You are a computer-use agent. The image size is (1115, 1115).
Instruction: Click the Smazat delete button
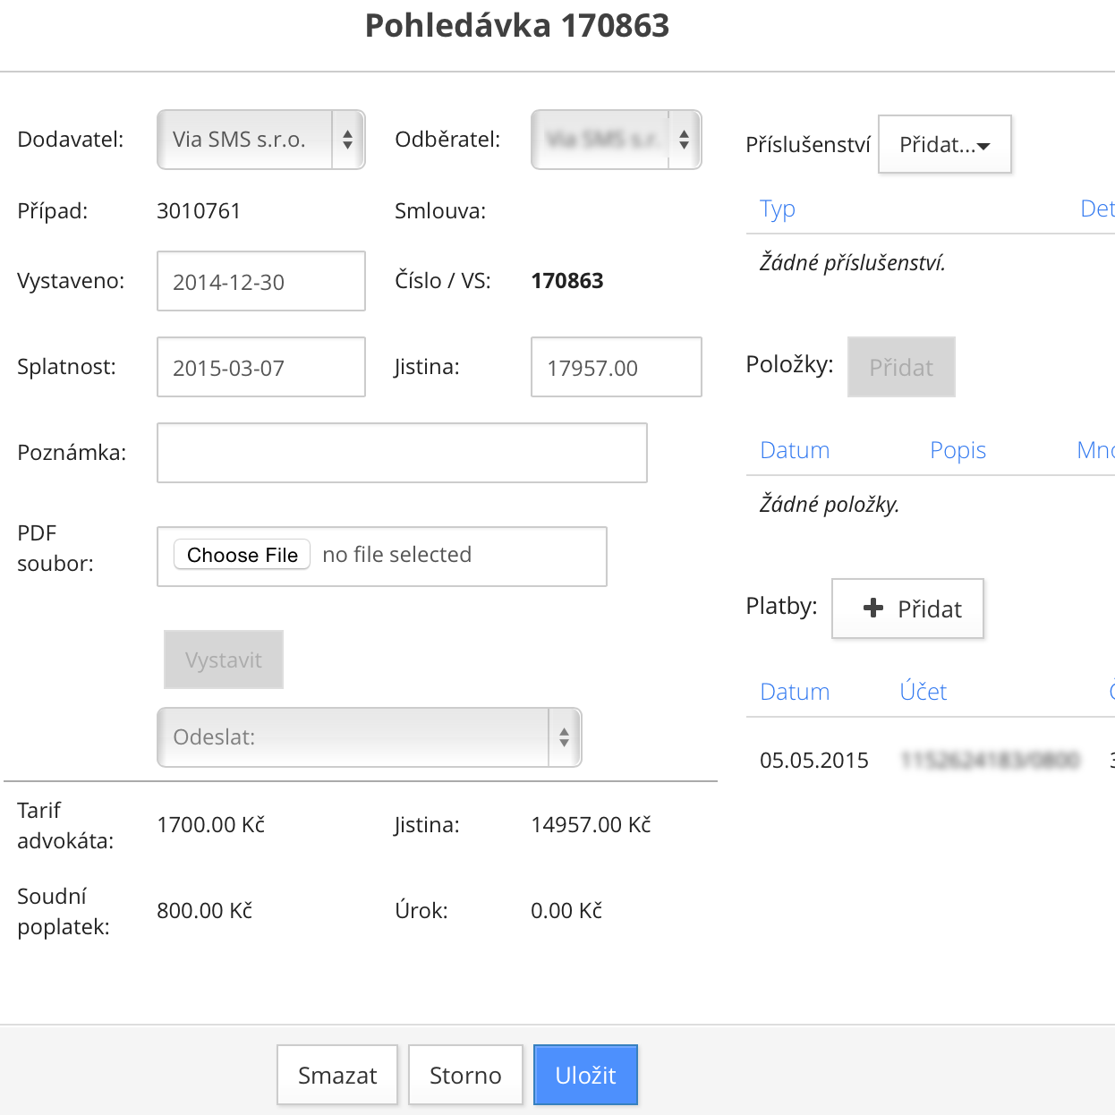[x=337, y=1076]
